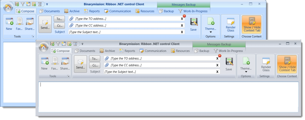
Task: Open Communication tab in front gray window
Action: [x=153, y=51]
